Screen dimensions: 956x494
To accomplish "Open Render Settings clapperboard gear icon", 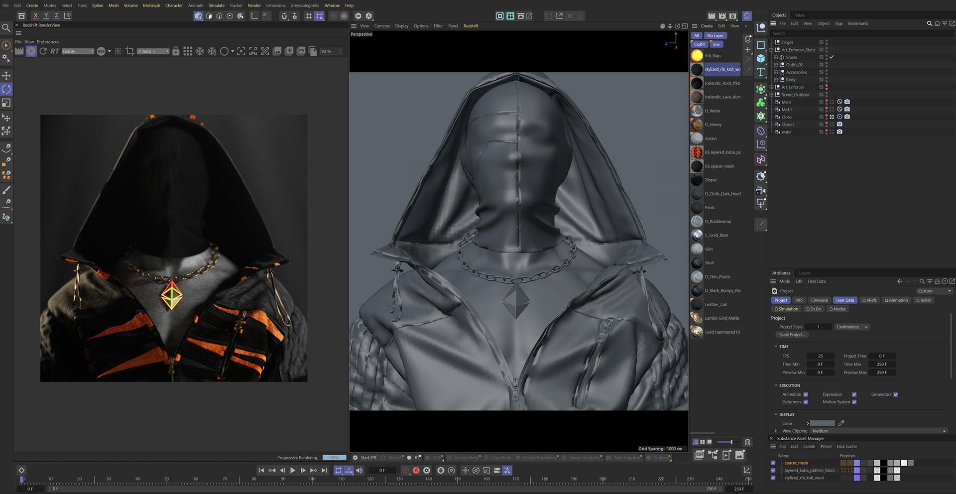I will [x=732, y=16].
